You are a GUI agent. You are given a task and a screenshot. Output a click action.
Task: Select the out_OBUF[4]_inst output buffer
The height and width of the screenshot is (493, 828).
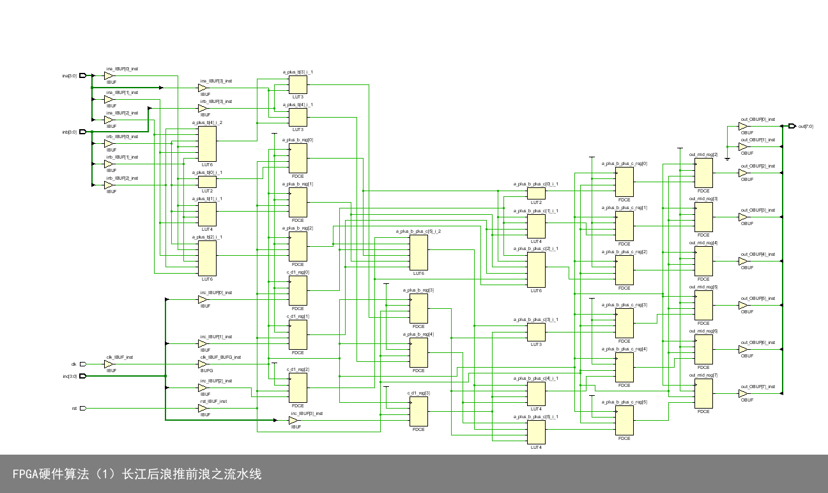(743, 262)
